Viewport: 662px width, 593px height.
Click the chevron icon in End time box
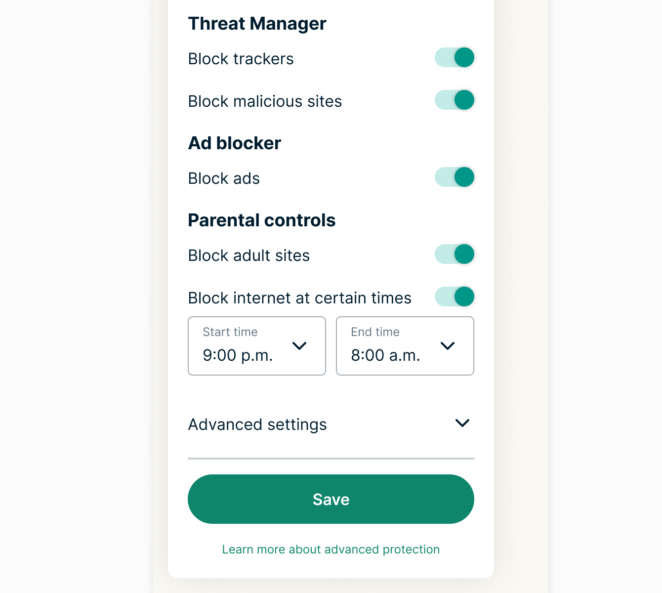pyautogui.click(x=448, y=346)
